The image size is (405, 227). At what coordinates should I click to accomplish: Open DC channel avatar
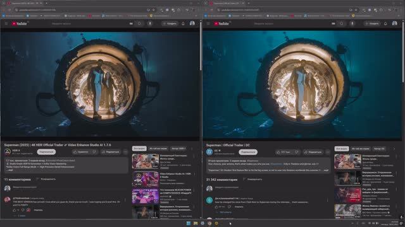[x=209, y=152]
